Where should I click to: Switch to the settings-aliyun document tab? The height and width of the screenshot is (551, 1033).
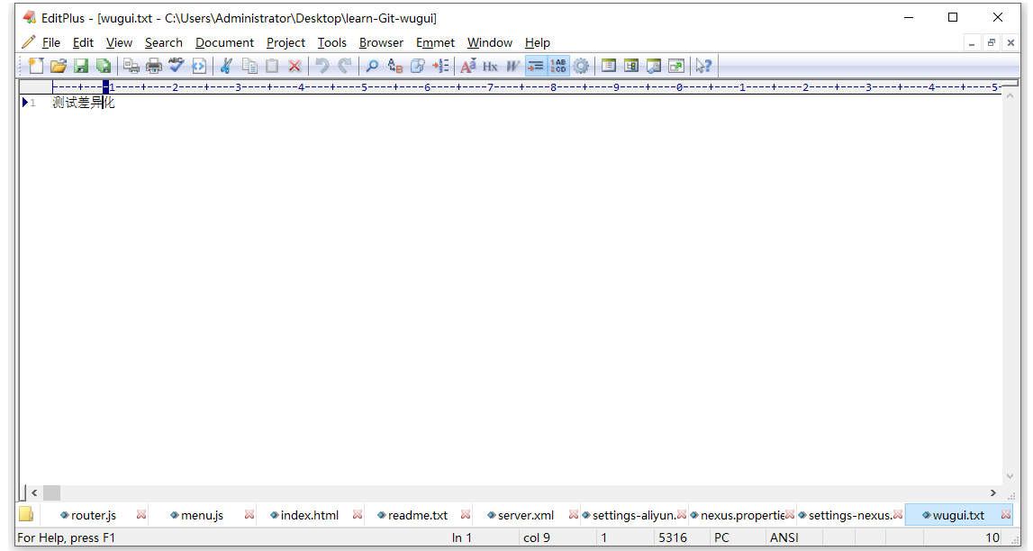[x=634, y=516]
